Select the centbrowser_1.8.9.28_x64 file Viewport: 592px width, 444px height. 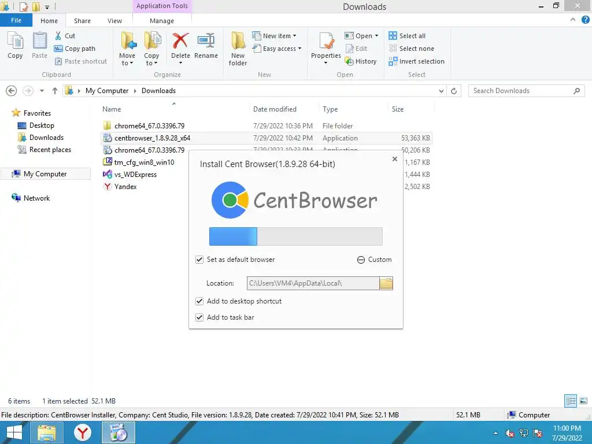(x=266, y=138)
